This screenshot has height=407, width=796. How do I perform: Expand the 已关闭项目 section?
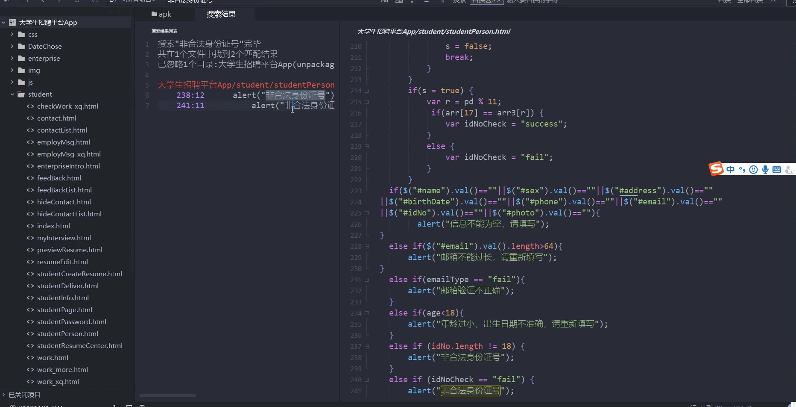pyautogui.click(x=4, y=395)
